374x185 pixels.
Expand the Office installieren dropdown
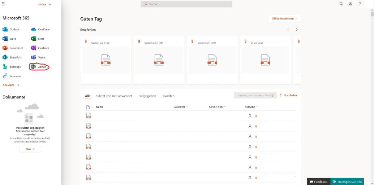click(x=284, y=18)
